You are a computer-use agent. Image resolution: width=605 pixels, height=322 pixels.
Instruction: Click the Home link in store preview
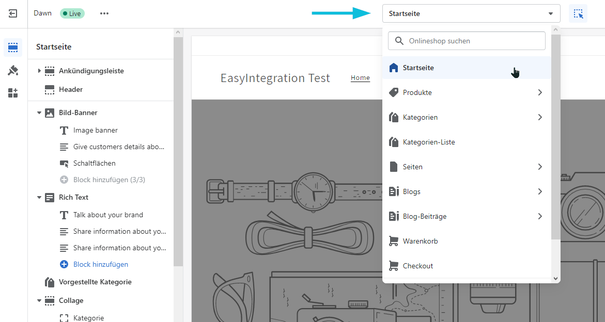(x=360, y=78)
